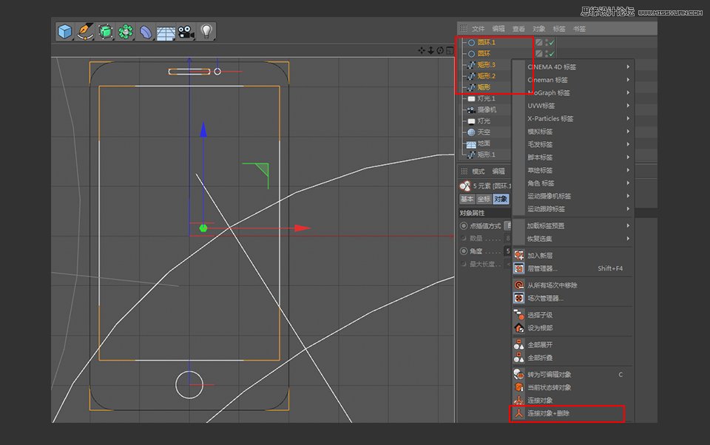Click the 设为根部 house icon
The width and height of the screenshot is (710, 445).
[x=519, y=327]
